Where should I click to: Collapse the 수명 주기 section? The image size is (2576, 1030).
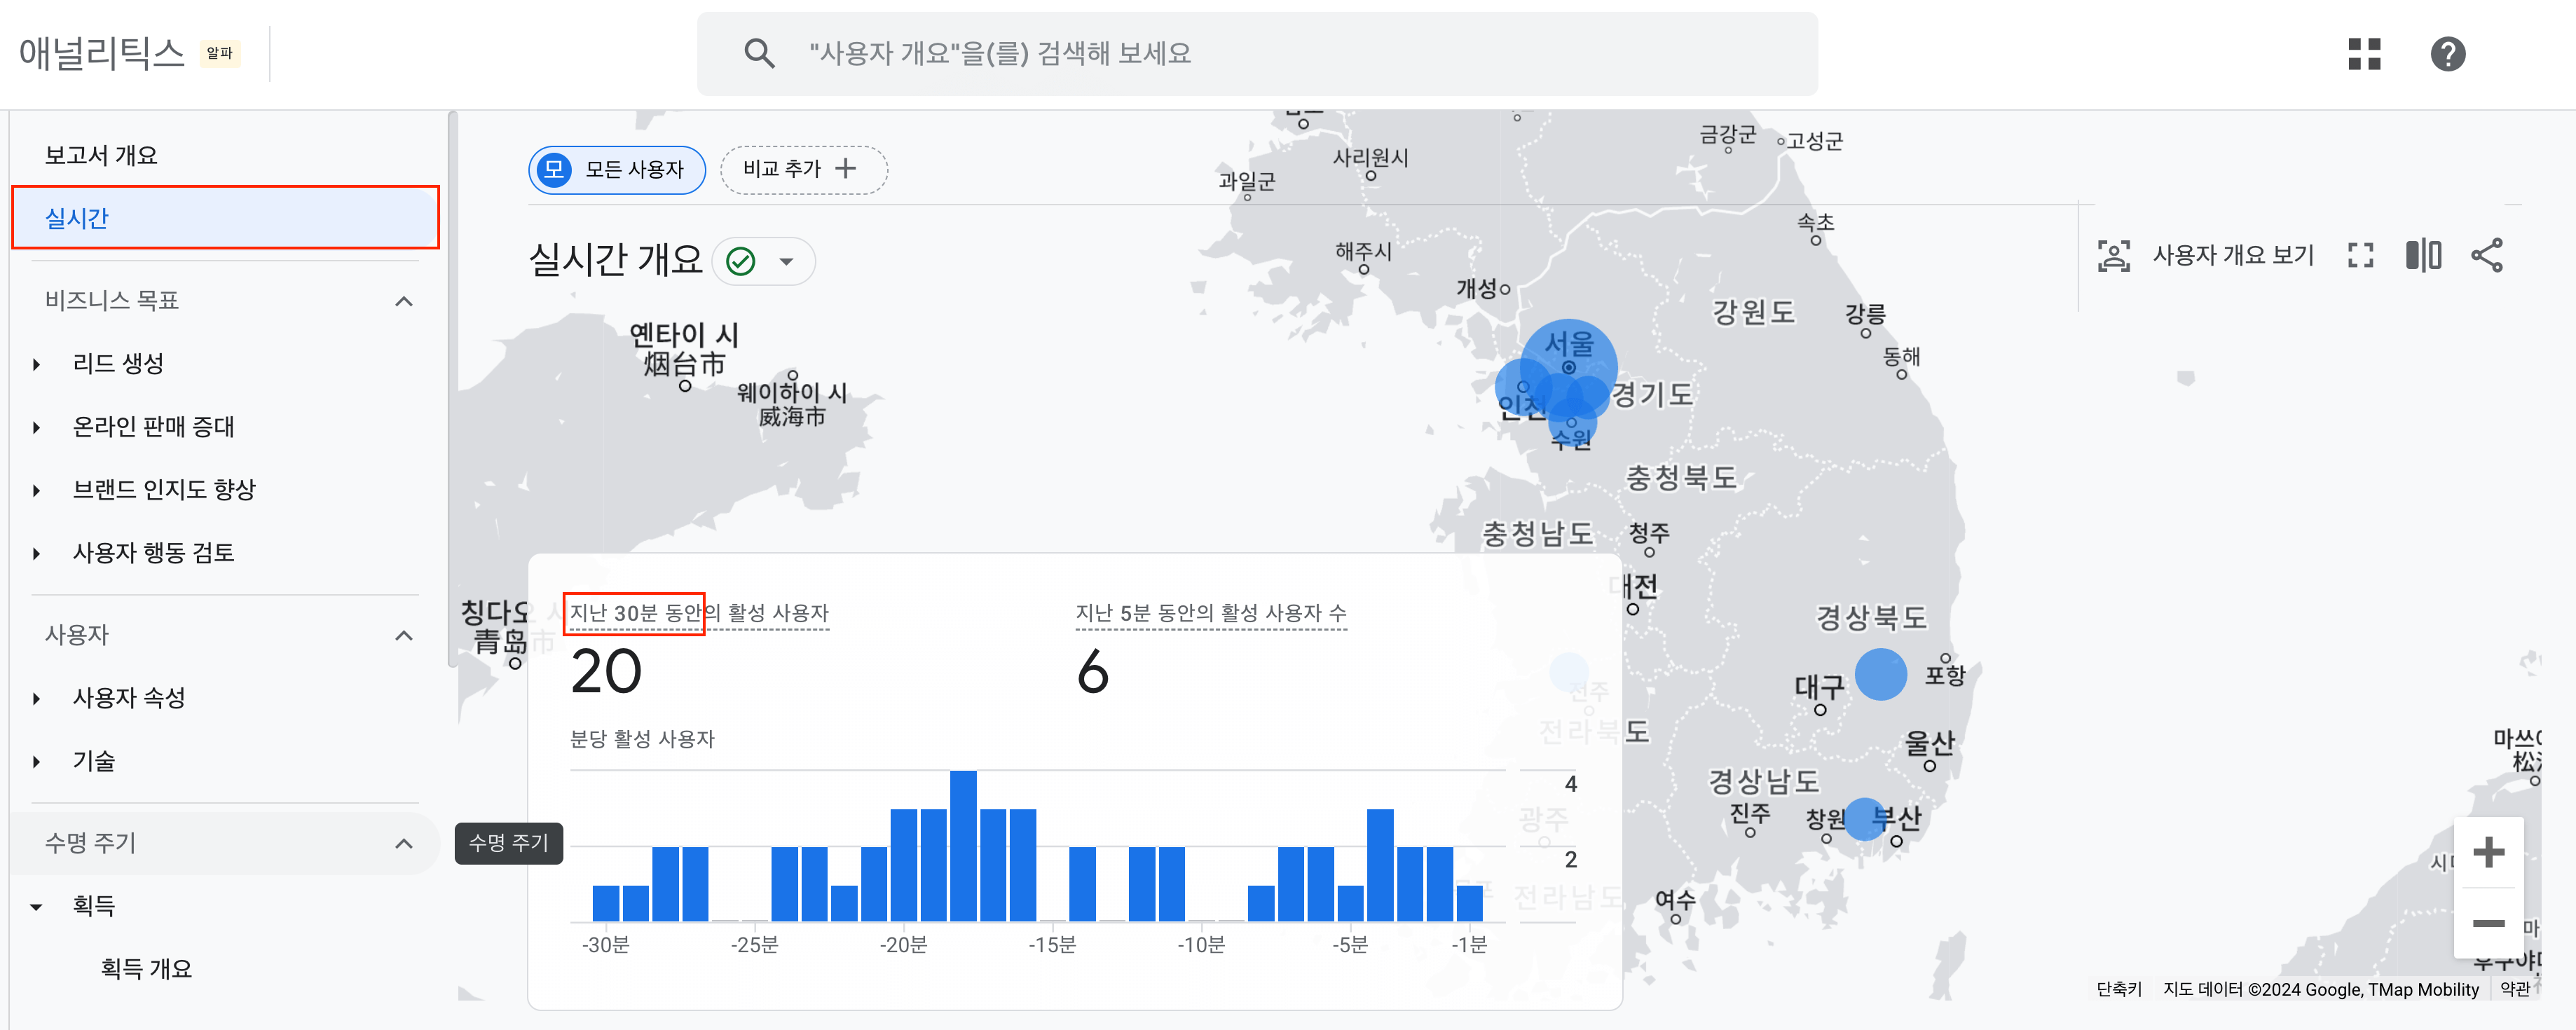pos(404,843)
